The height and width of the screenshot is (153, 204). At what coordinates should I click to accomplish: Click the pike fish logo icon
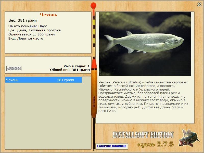(189, 137)
